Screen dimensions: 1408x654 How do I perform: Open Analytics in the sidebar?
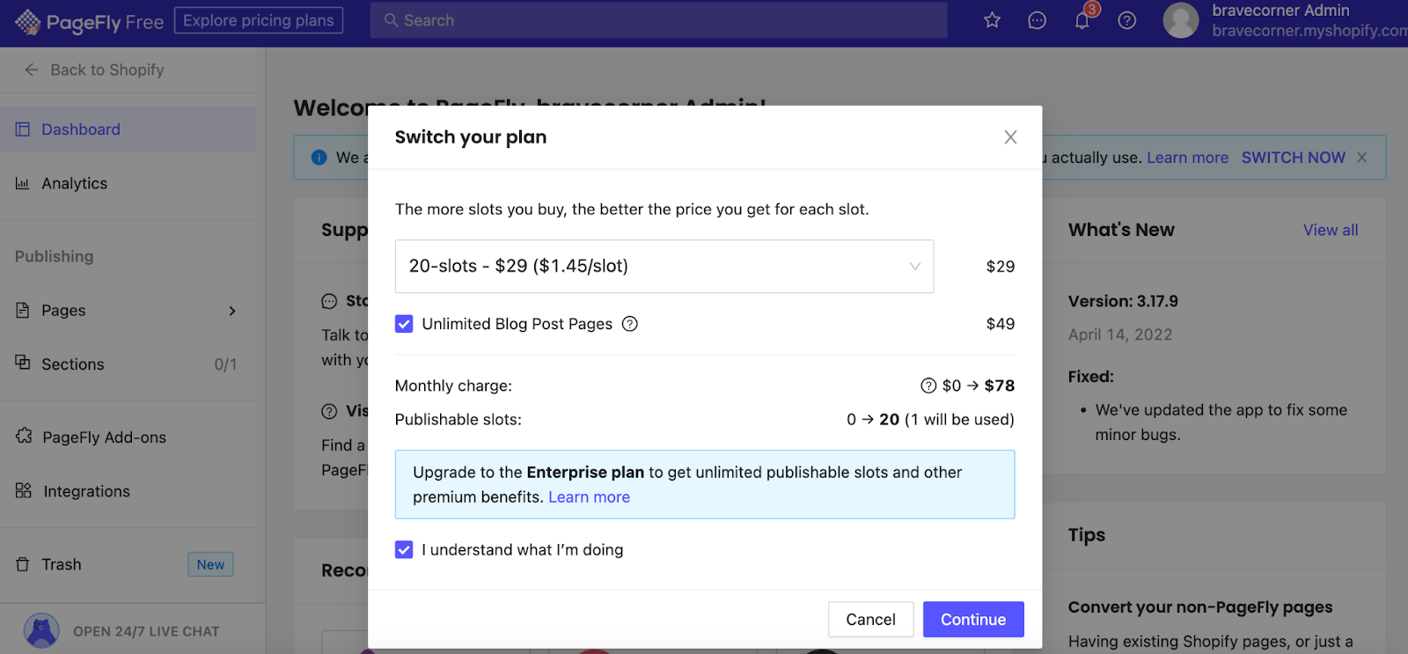tap(128, 183)
